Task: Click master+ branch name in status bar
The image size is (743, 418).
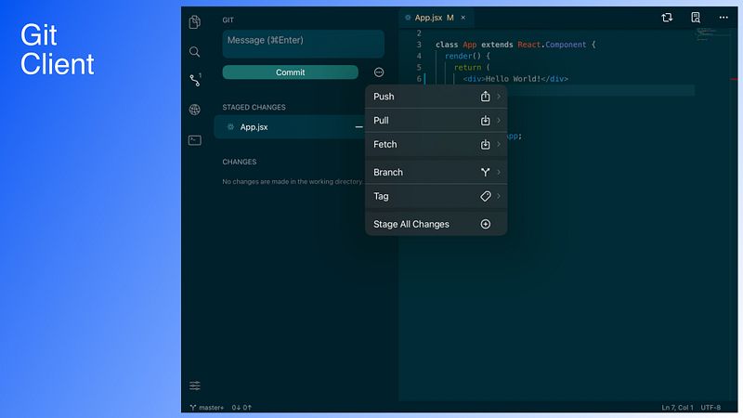Action: point(212,408)
